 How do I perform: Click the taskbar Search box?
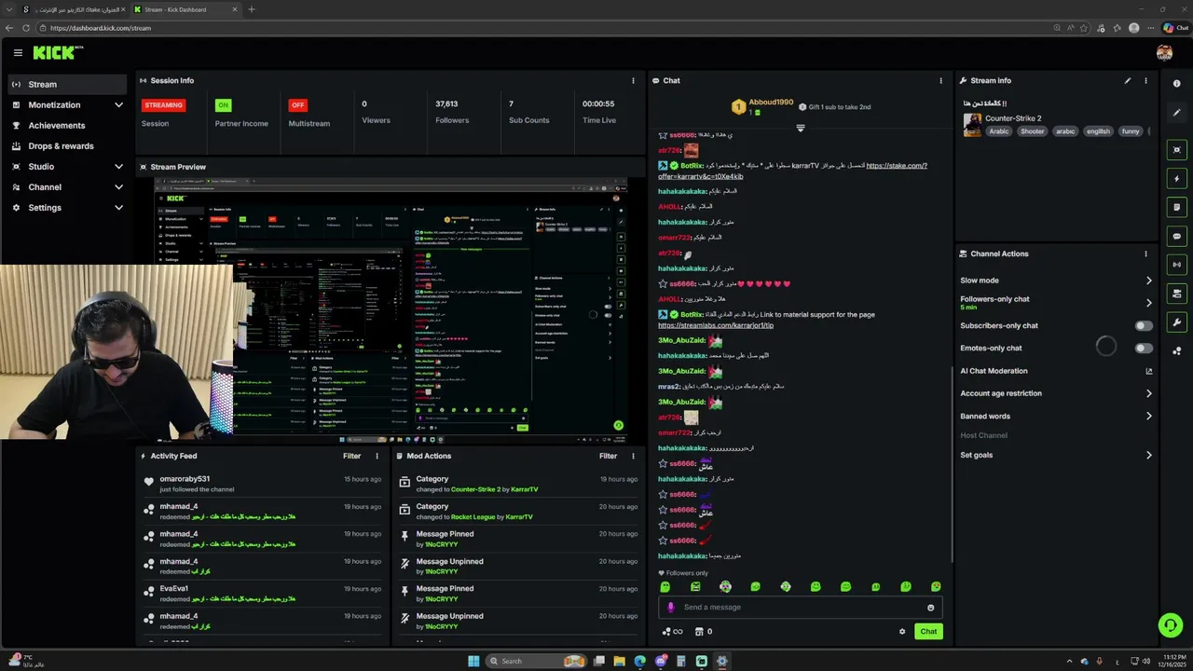point(535,661)
